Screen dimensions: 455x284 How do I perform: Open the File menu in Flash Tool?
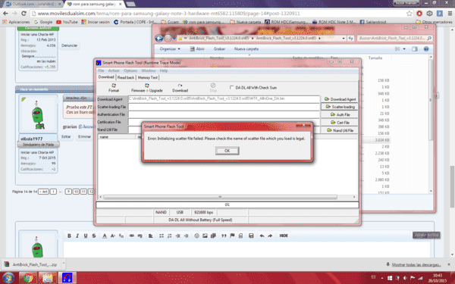(x=101, y=70)
